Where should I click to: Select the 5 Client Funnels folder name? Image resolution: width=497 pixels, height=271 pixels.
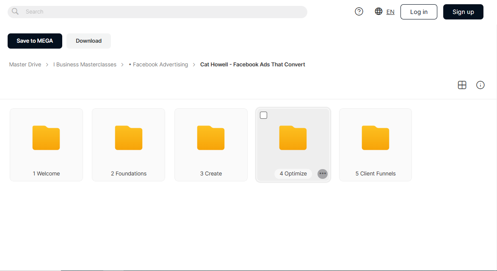click(x=376, y=174)
